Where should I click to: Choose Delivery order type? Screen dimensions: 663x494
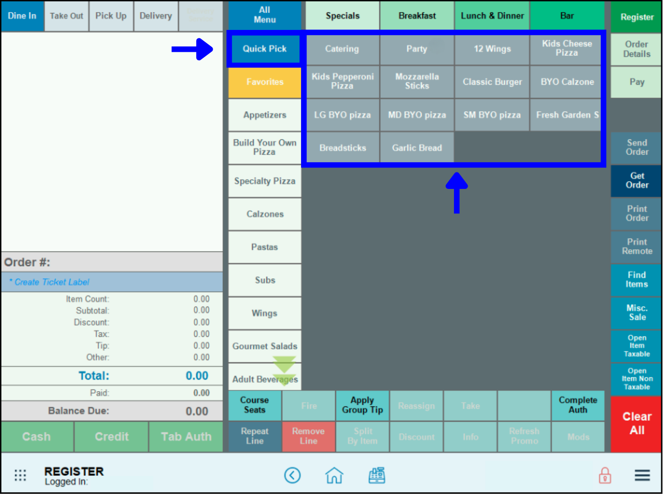pyautogui.click(x=155, y=16)
